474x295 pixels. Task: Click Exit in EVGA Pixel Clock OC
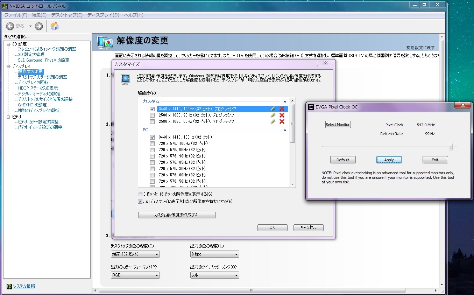pos(435,160)
